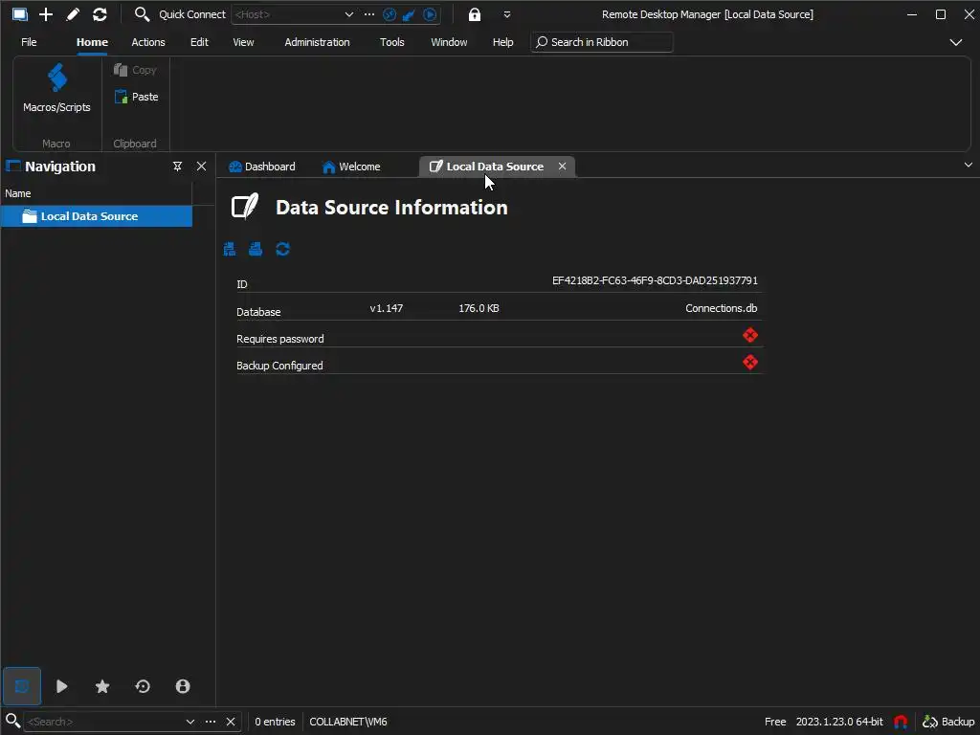Click the COLLABNET\VM6 status text

pos(348,722)
